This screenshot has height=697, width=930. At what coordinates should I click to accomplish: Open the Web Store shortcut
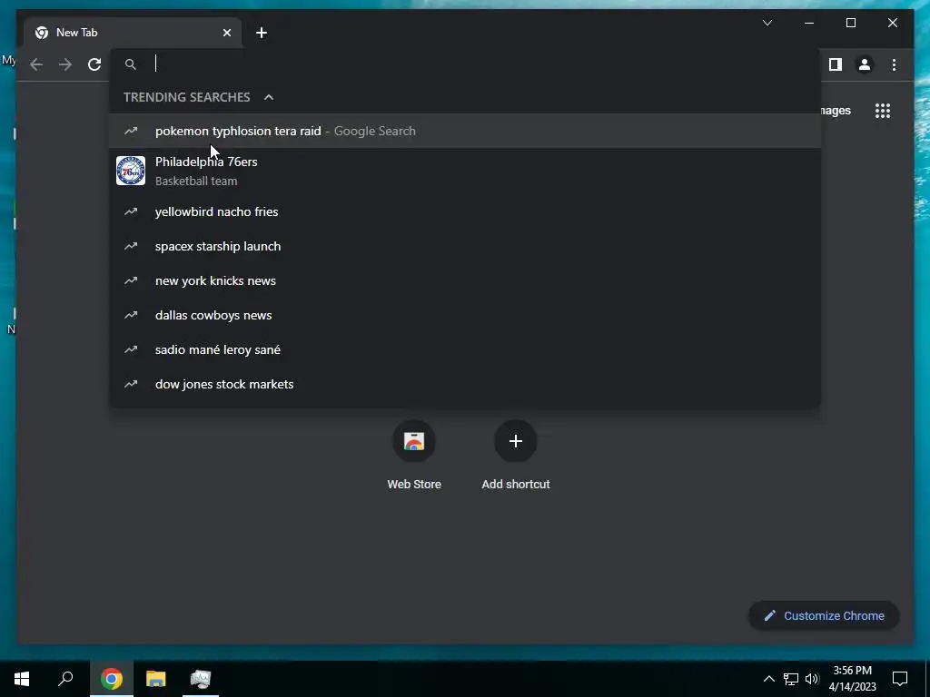(414, 456)
